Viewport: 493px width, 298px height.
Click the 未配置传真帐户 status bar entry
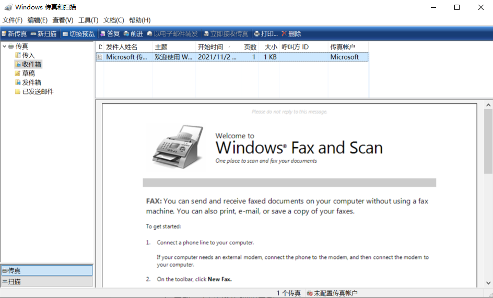coord(333,293)
